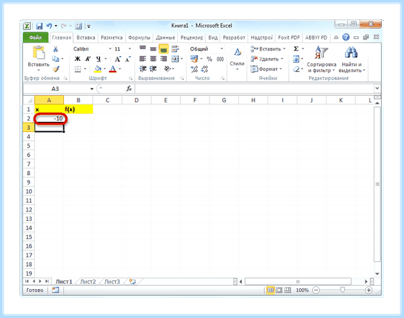Apply percent style format
This screenshot has height=318, width=404.
209,59
